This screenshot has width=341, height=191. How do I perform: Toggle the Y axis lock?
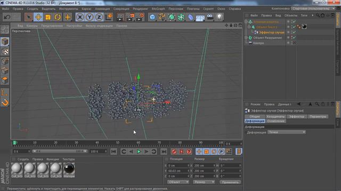(x=90, y=17)
